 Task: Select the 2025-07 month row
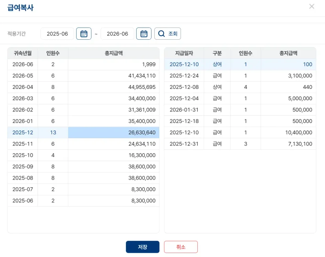click(x=83, y=189)
